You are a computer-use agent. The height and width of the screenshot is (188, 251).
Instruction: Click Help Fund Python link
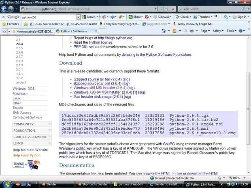(27, 155)
